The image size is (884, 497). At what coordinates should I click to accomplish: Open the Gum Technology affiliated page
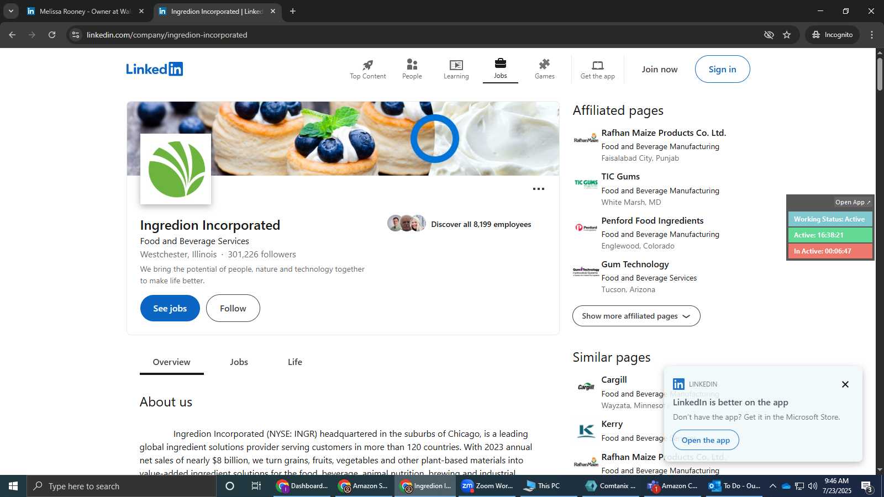(x=635, y=265)
